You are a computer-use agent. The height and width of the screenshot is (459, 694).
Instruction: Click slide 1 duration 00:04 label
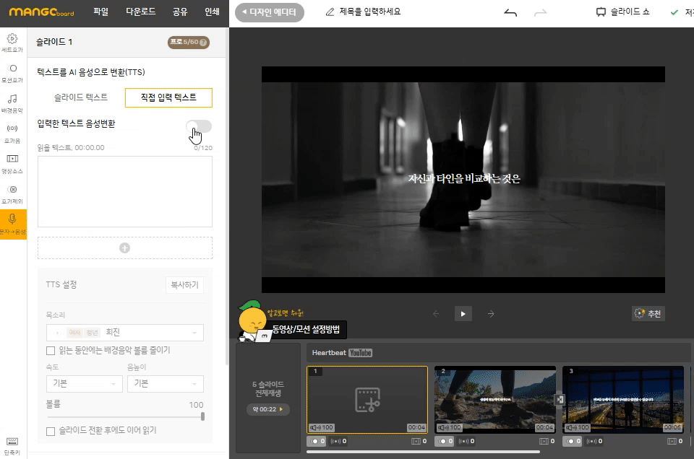pos(416,428)
